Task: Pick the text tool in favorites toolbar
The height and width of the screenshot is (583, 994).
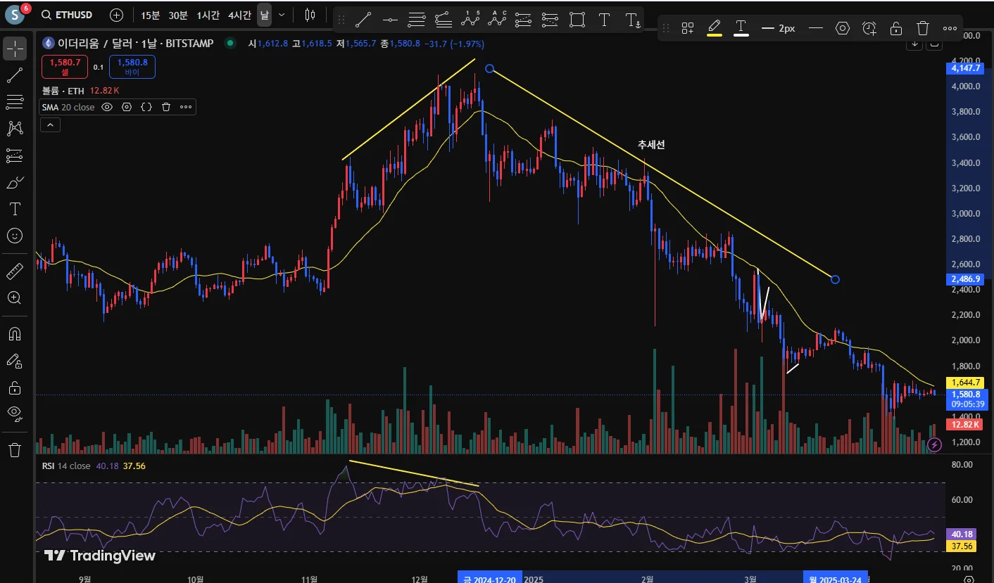Action: [604, 20]
